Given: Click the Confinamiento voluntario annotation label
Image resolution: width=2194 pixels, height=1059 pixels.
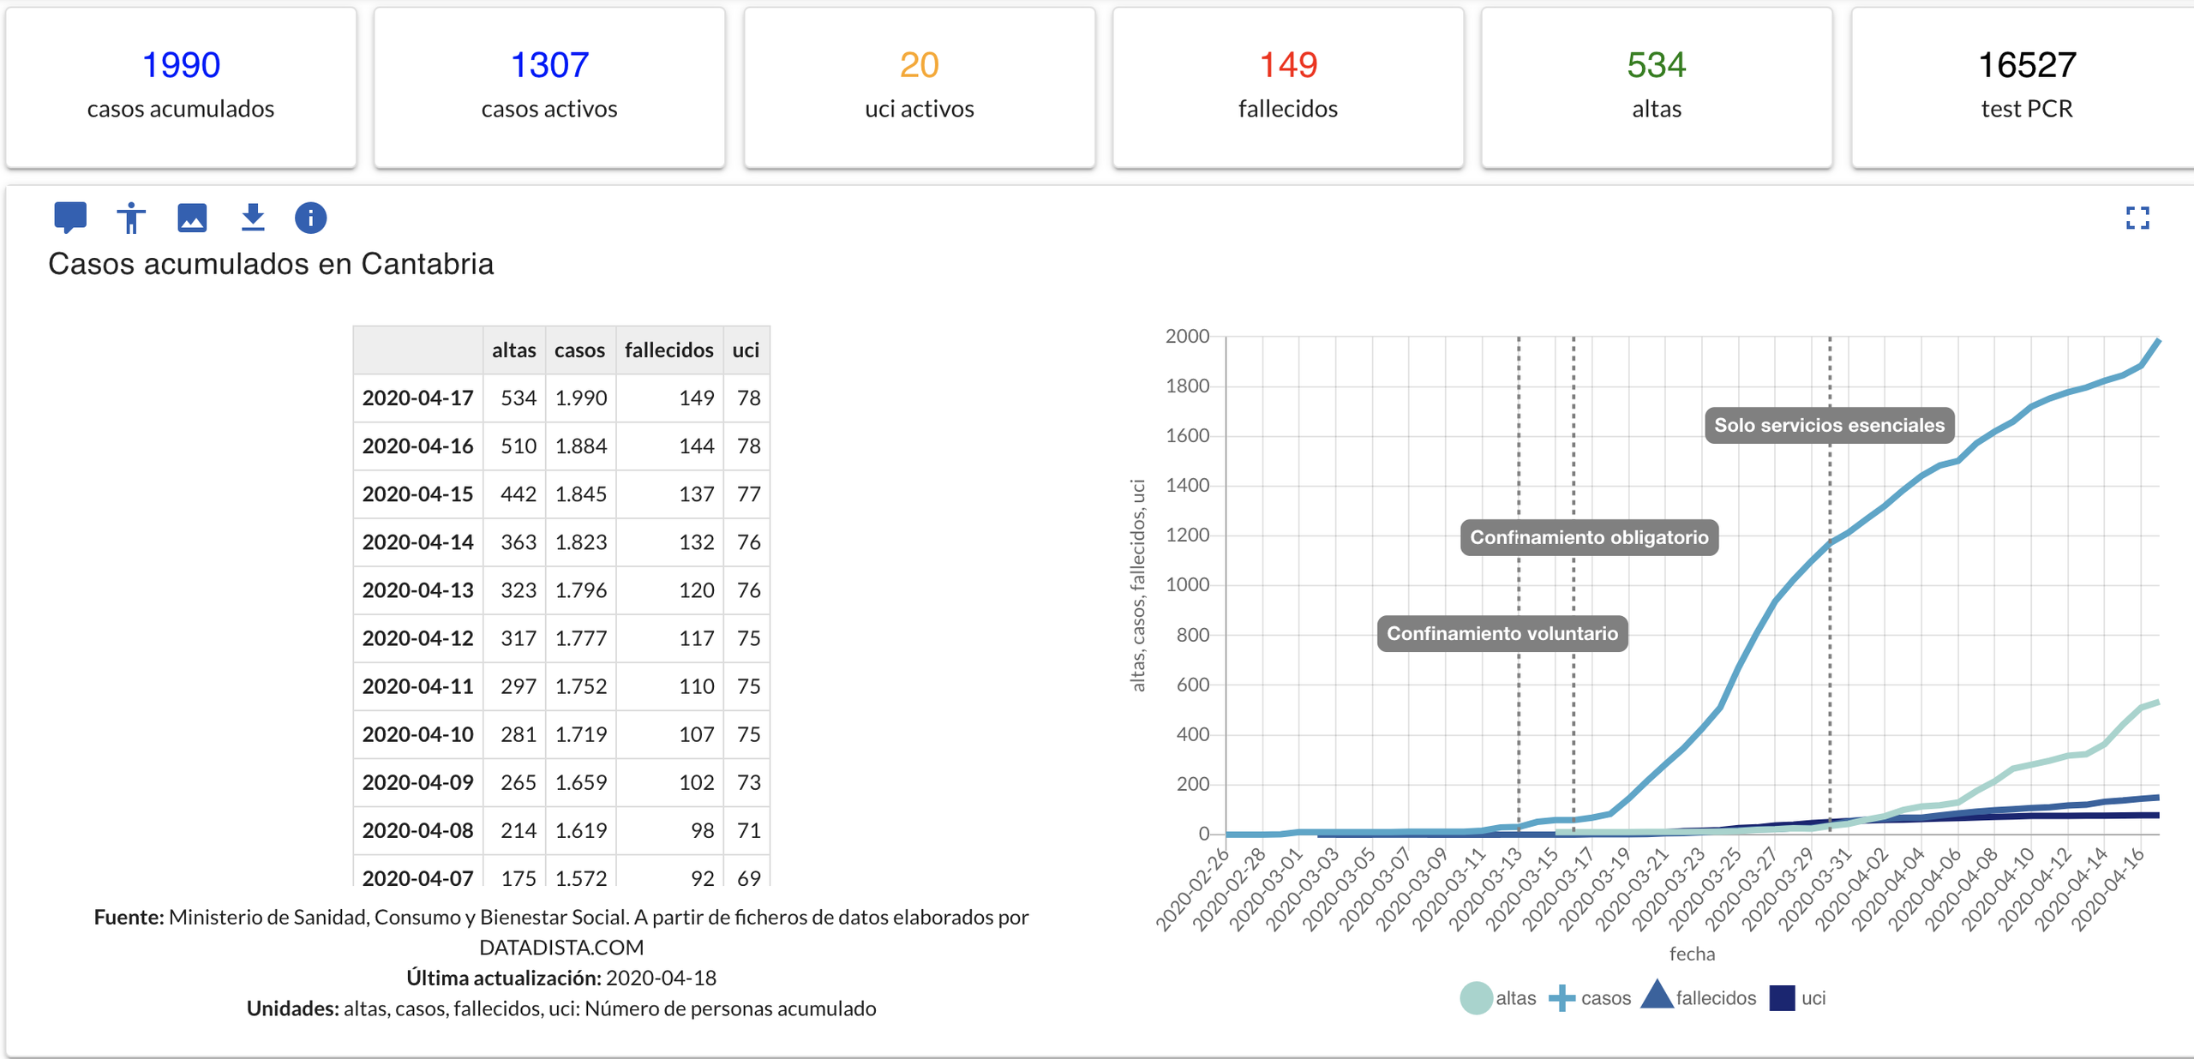Looking at the screenshot, I should 1502,633.
